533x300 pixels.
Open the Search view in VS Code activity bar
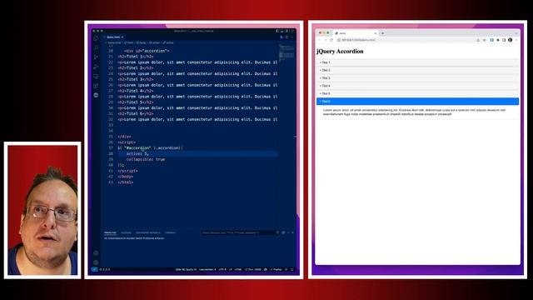pos(96,47)
